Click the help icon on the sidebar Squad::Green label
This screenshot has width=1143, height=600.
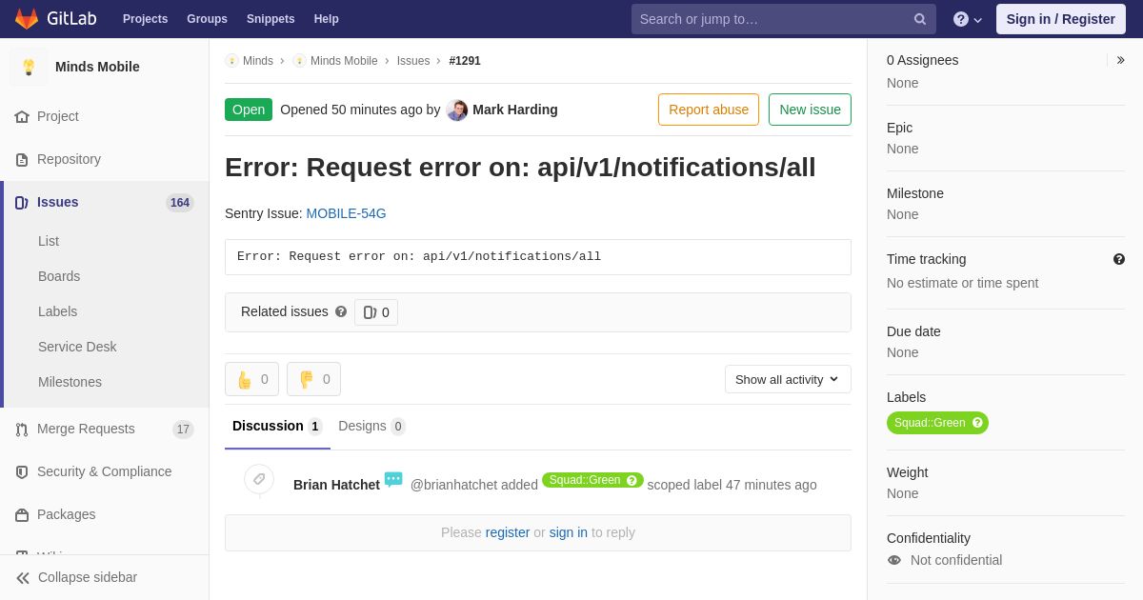(977, 423)
